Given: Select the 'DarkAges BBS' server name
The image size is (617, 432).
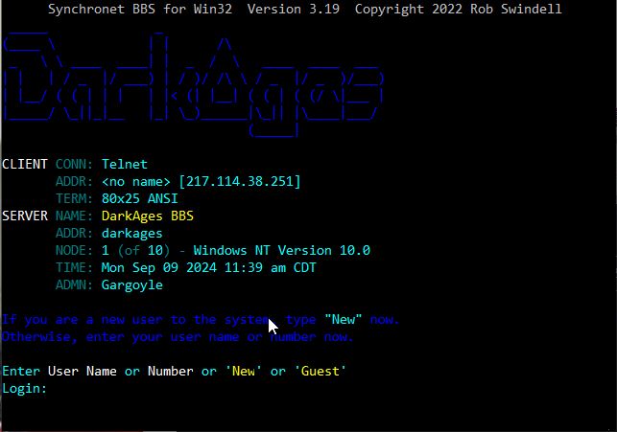Looking at the screenshot, I should pyautogui.click(x=148, y=216).
